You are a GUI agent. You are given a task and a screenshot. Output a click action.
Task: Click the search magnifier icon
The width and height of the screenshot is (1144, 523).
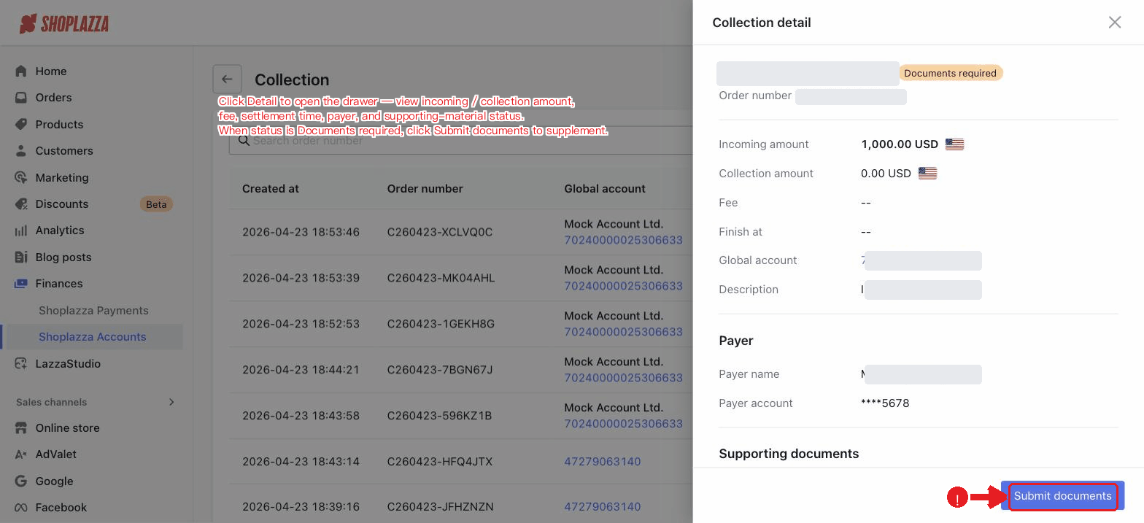click(x=243, y=140)
